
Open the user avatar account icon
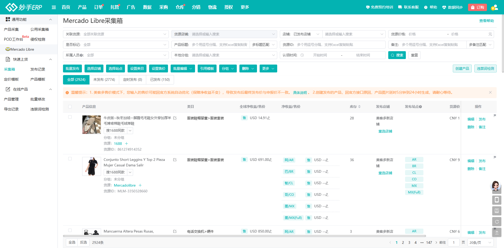point(494,7)
